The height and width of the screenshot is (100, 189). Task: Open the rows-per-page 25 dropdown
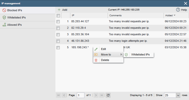click(x=178, y=95)
